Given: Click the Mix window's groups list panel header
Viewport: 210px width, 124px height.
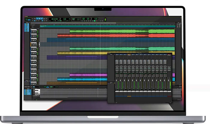Looking at the screenshot, I should pos(111,82).
